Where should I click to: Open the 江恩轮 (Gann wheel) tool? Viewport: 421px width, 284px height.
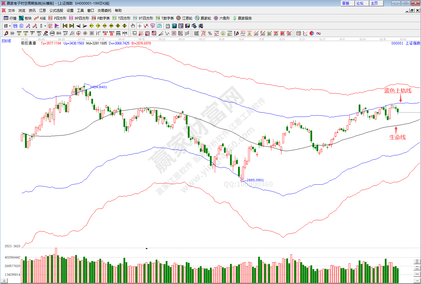click(x=184, y=18)
